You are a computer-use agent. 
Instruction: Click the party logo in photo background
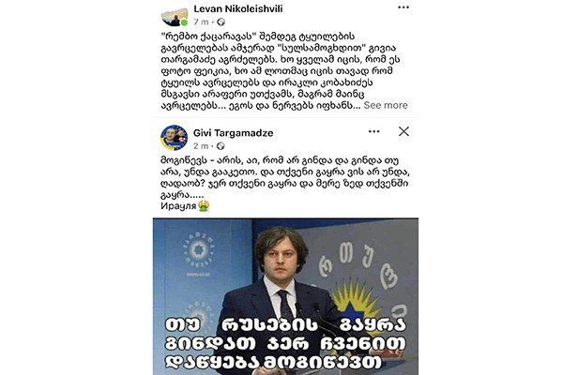tap(199, 250)
